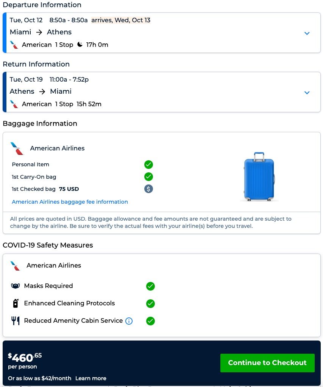This screenshot has height=387, width=323.
Task: Click the spray bottle Enhanced Cleaning icon
Action: pos(16,303)
